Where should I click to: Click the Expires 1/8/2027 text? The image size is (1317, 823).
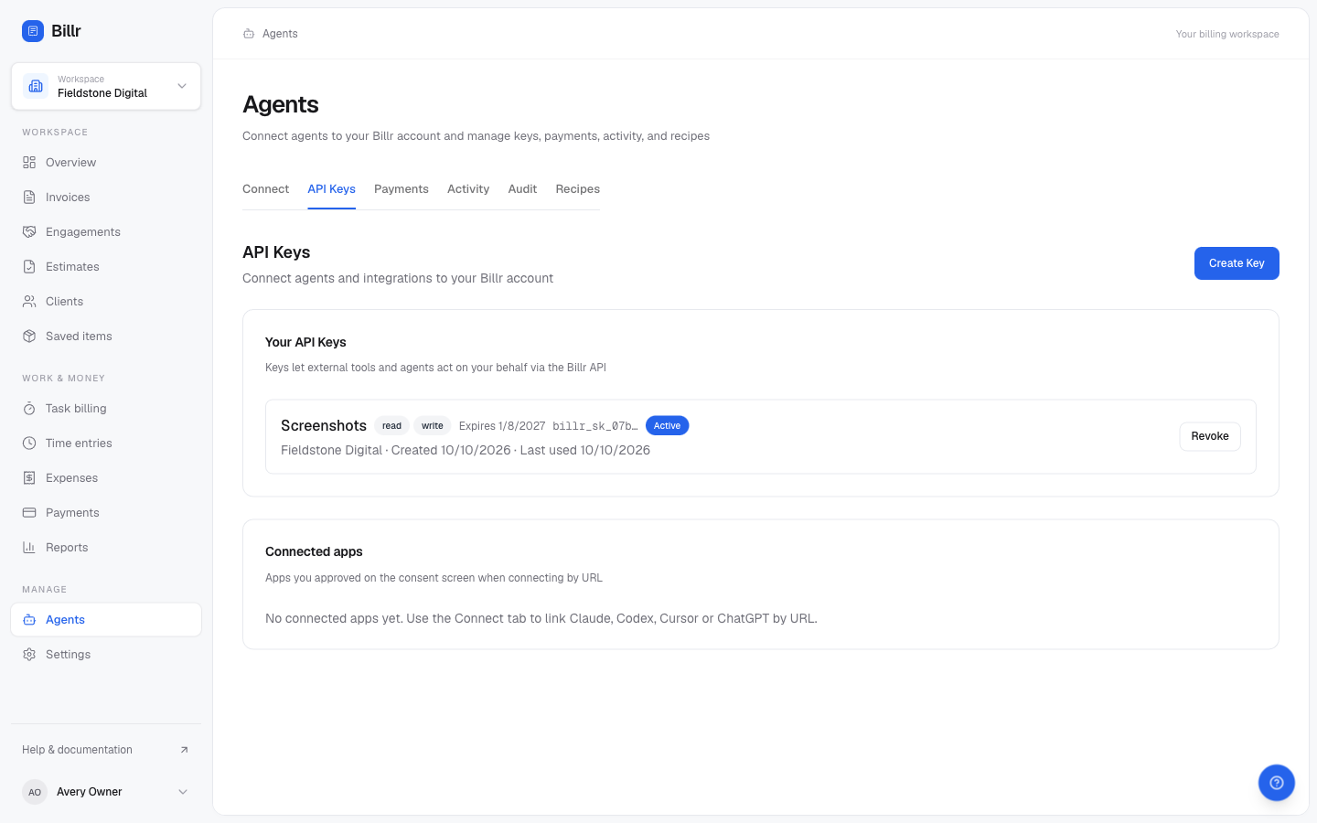(x=502, y=426)
